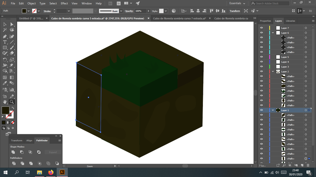Select the Paintbrush tool

point(12,48)
